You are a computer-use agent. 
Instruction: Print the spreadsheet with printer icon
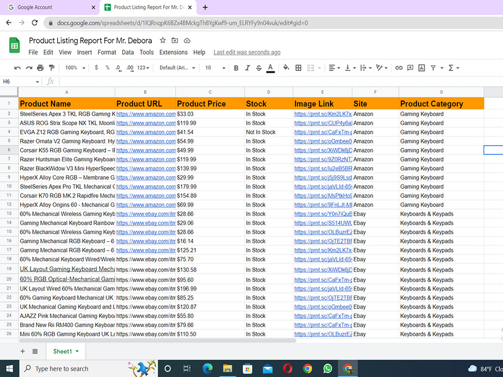tap(40, 68)
